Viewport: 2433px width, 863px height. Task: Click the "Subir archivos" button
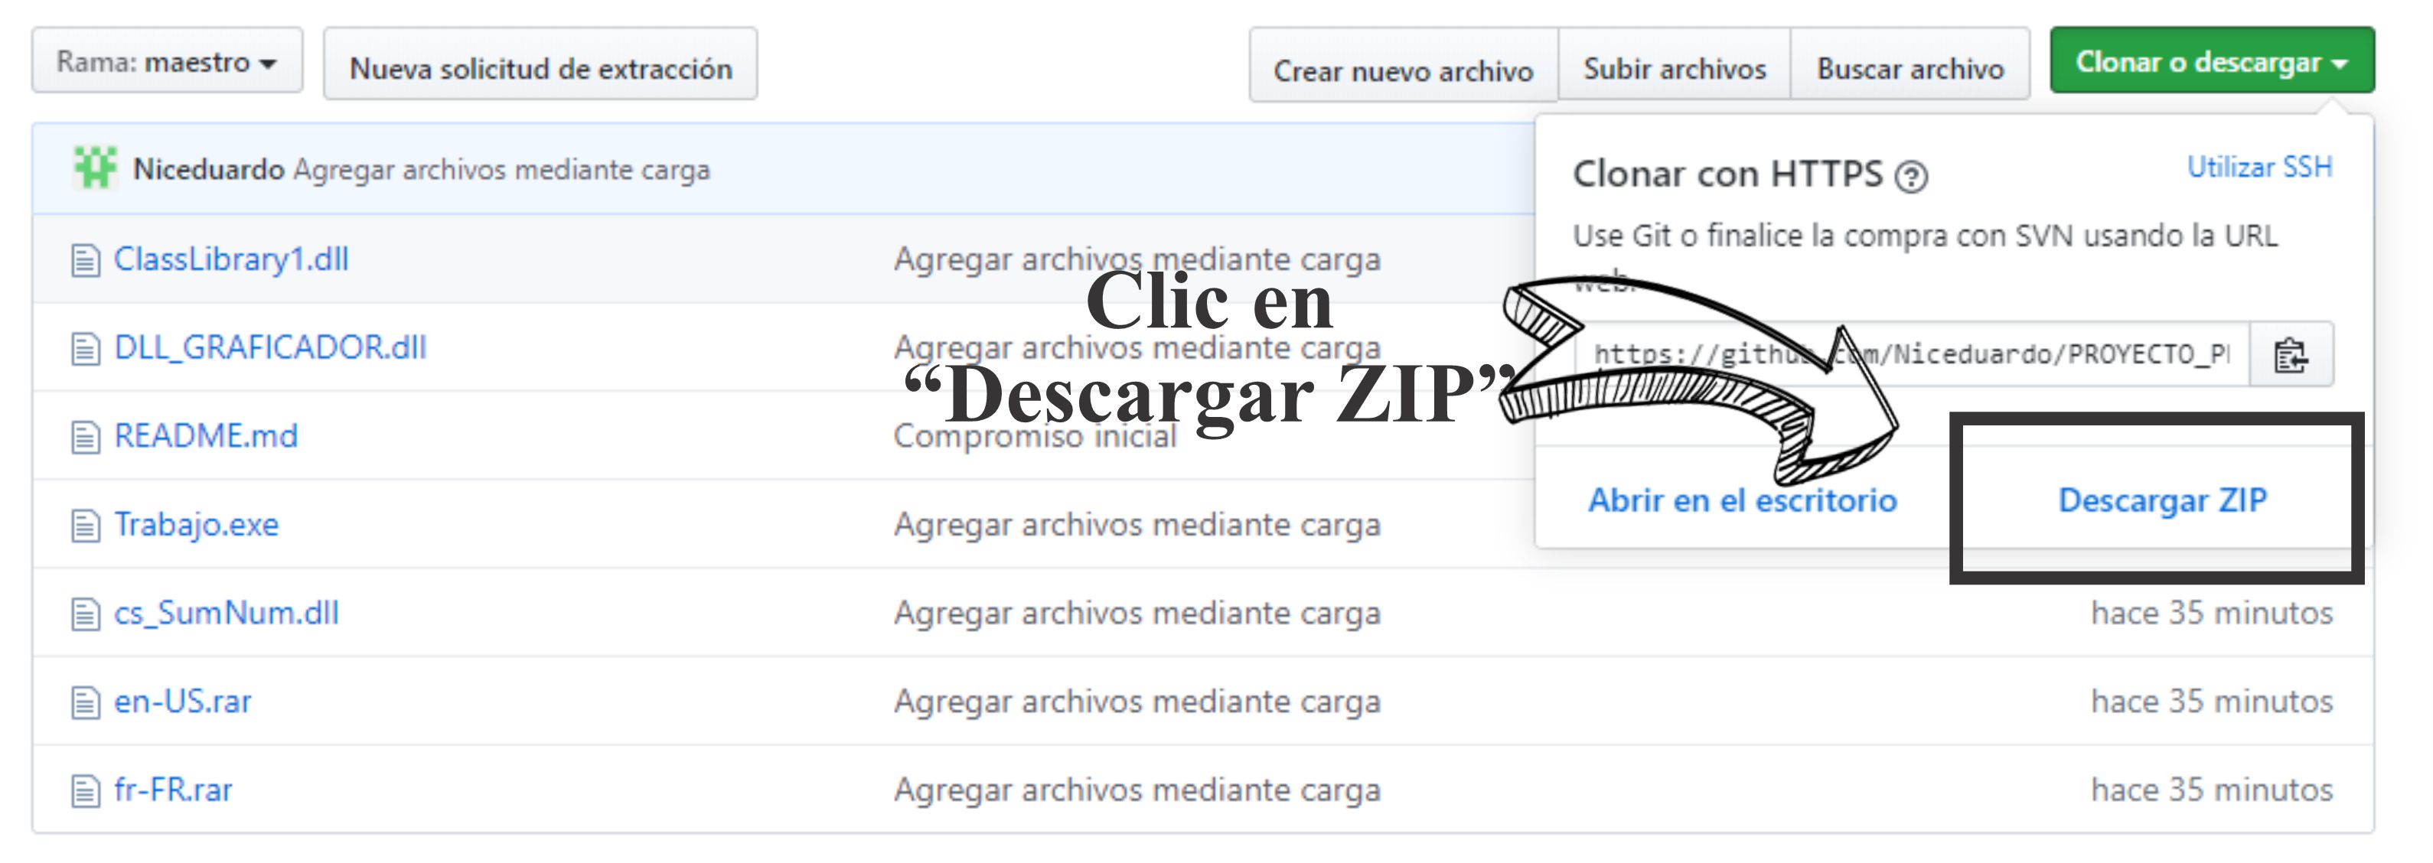tap(1675, 67)
